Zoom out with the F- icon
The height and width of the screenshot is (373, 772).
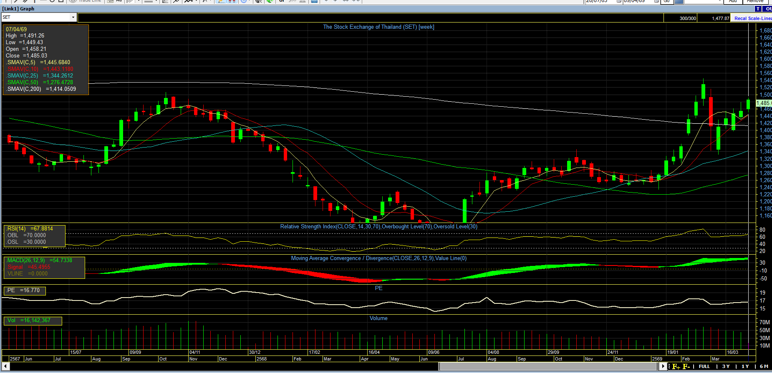[686, 366]
